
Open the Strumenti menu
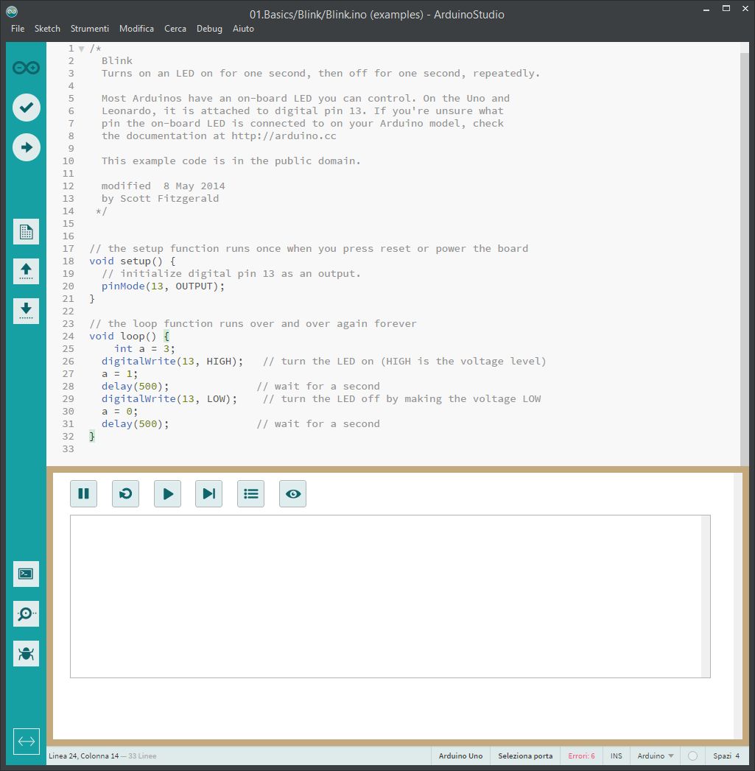(90, 29)
